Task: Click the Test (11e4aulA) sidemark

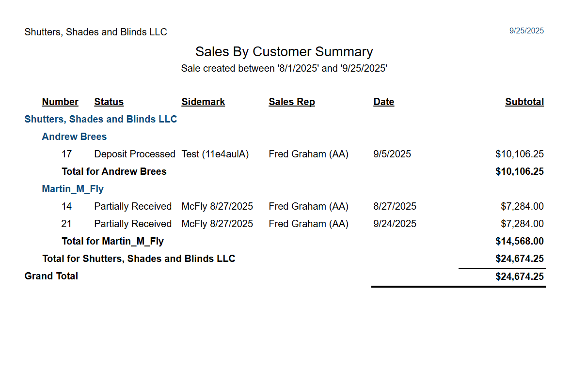Action: tap(215, 154)
